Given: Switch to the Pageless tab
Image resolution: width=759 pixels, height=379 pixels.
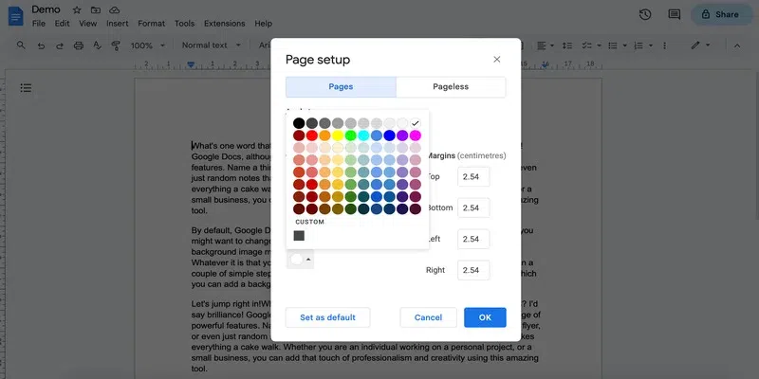Looking at the screenshot, I should point(451,87).
